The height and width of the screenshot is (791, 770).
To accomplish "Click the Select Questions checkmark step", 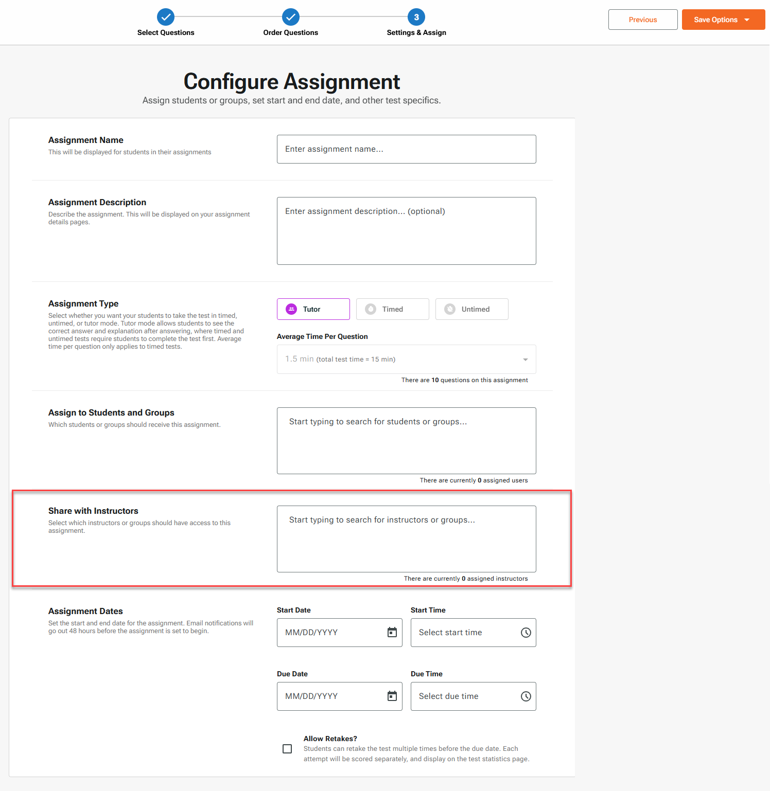I will (x=166, y=17).
